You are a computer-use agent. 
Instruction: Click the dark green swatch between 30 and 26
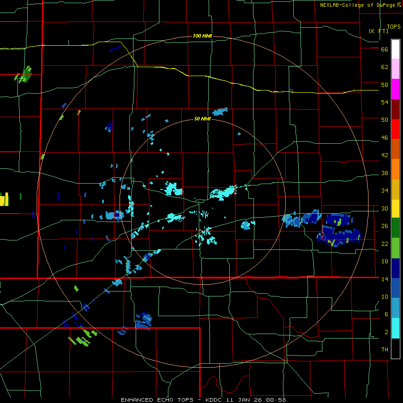click(395, 227)
